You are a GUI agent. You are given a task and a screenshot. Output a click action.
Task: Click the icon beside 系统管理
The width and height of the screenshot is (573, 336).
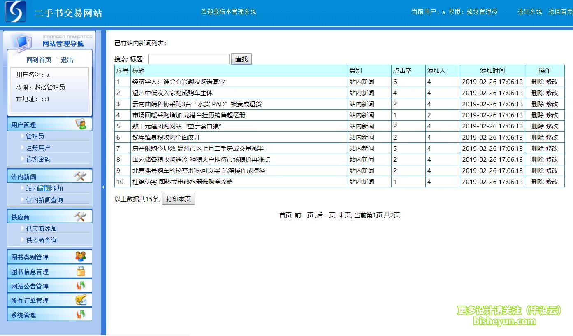(81, 314)
